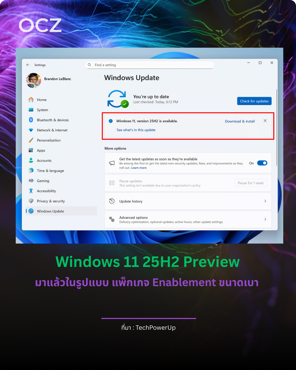
Task: Click the Home house icon
Action: click(x=31, y=100)
